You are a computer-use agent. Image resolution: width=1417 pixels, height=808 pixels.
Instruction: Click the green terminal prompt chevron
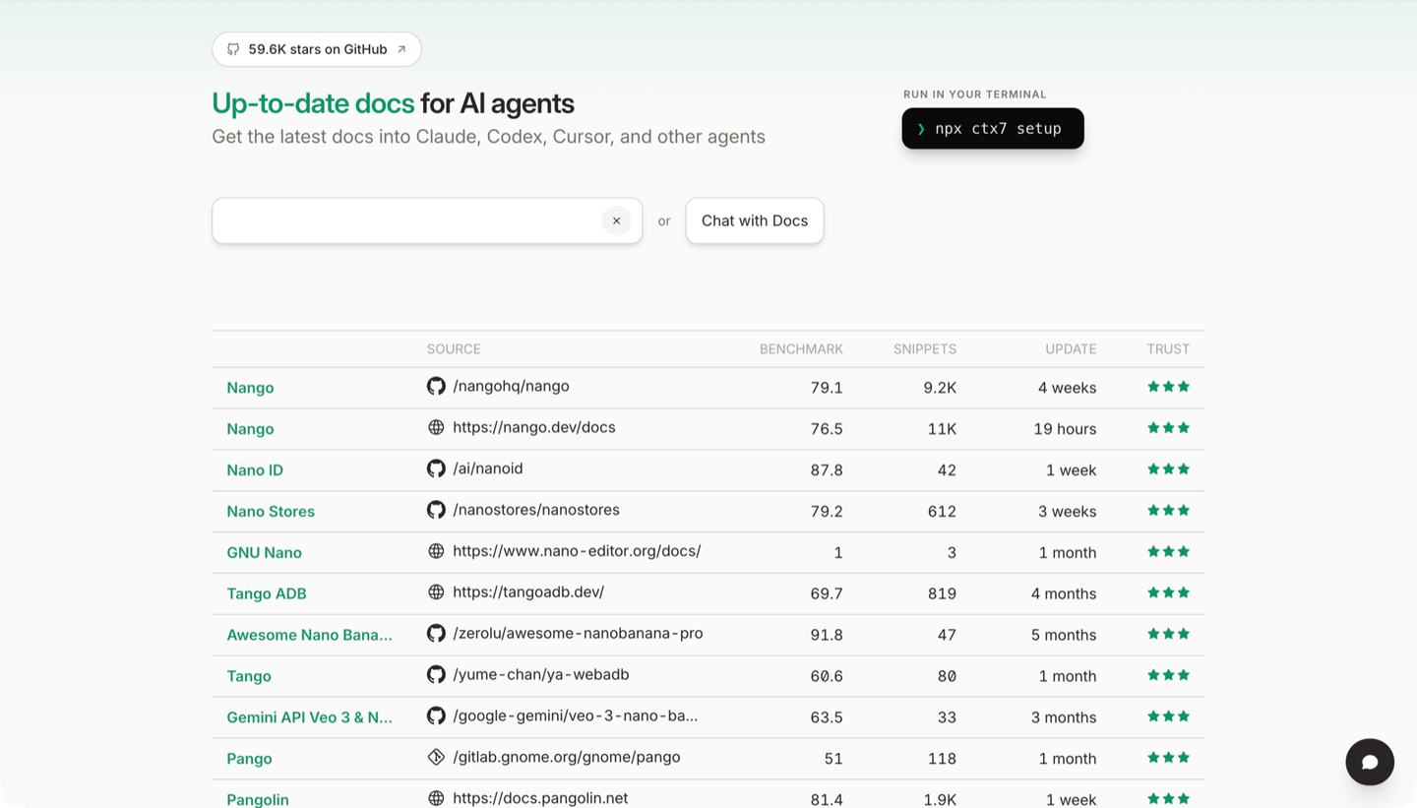921,129
